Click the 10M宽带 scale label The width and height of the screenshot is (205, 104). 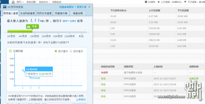(x=34, y=36)
